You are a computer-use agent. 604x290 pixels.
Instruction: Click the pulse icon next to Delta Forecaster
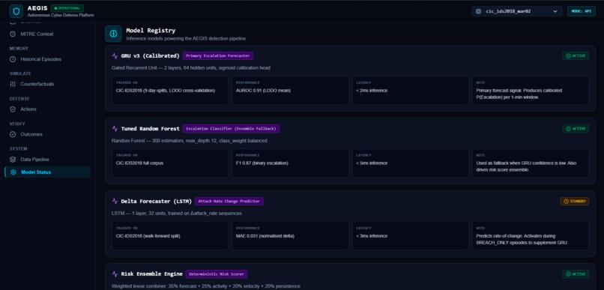[115, 201]
